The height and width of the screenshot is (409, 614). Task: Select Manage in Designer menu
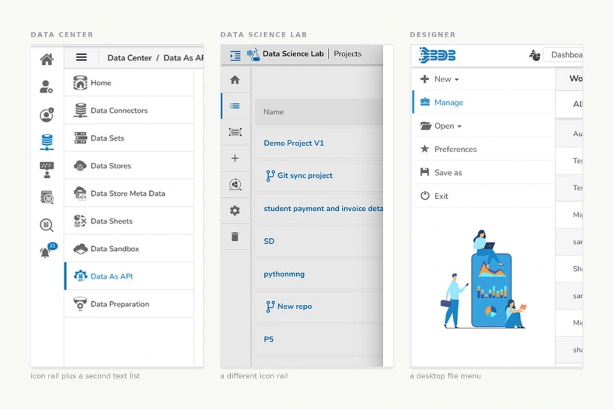[x=483, y=102]
